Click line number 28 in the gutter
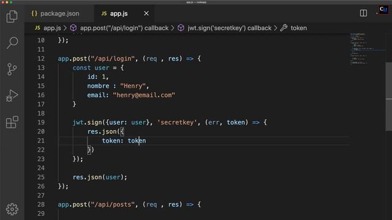This screenshot has height=220, width=392. 41,205
